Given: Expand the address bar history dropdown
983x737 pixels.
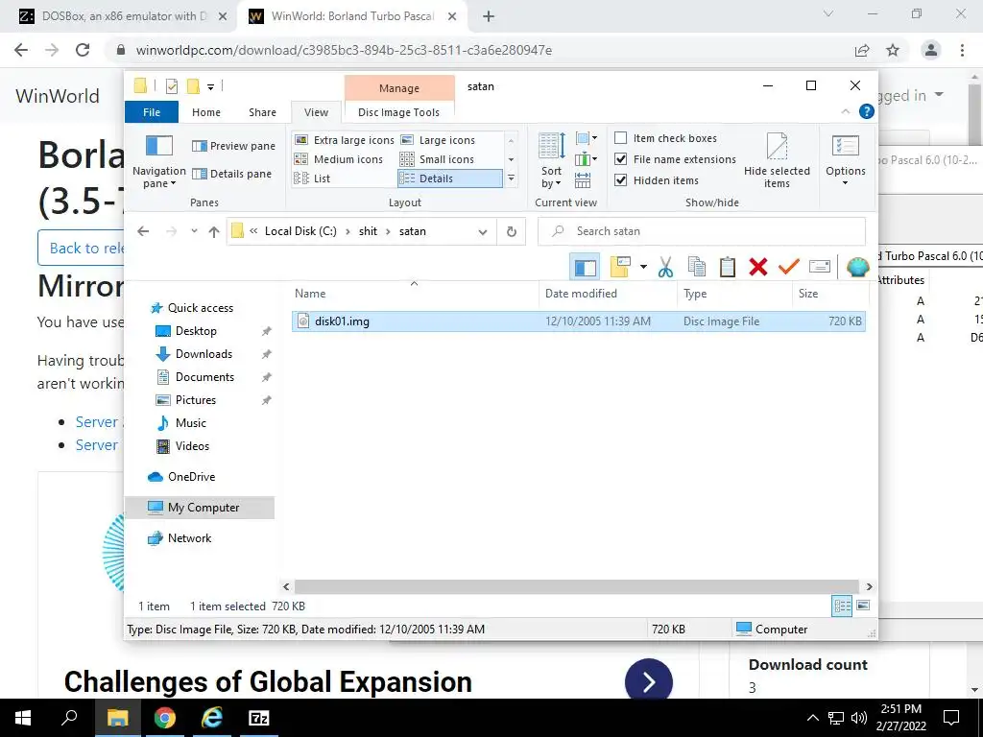Looking at the screenshot, I should coord(483,232).
